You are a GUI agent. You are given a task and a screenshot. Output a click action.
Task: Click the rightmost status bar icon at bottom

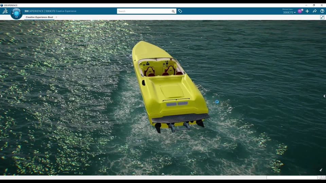tap(324, 178)
